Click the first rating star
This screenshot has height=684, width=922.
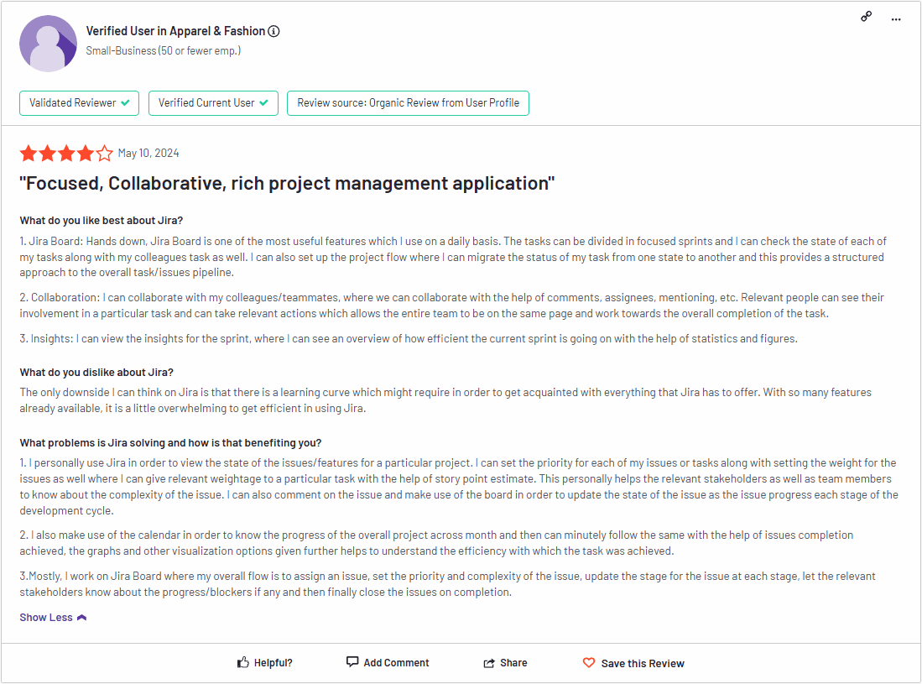[x=29, y=154]
